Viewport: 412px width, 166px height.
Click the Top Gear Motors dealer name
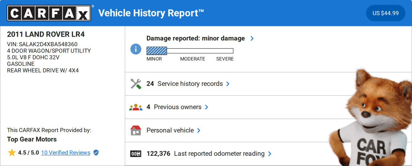[x=32, y=139]
